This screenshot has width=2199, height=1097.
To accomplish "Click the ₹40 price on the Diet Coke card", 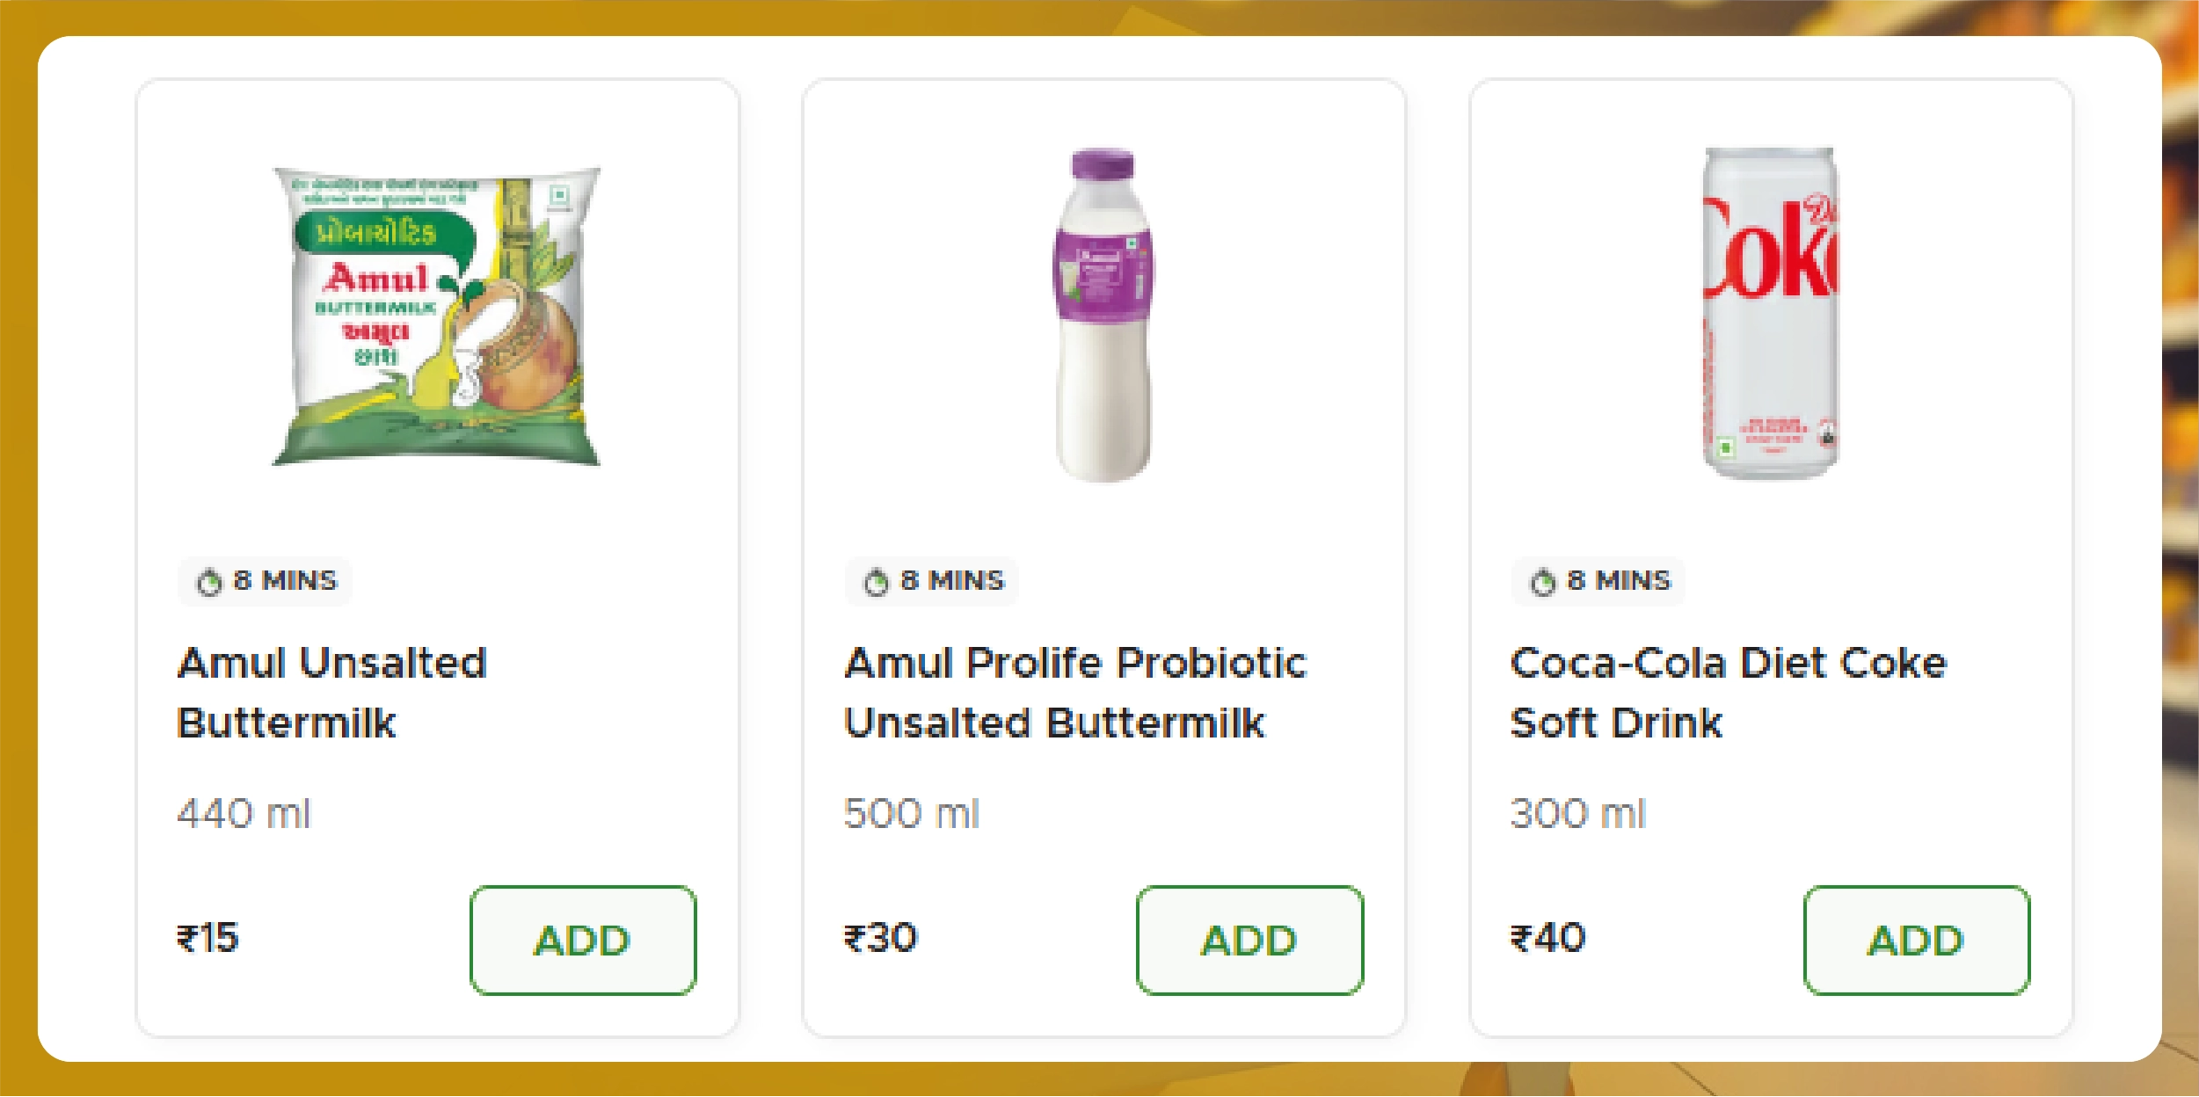I will (x=1547, y=939).
